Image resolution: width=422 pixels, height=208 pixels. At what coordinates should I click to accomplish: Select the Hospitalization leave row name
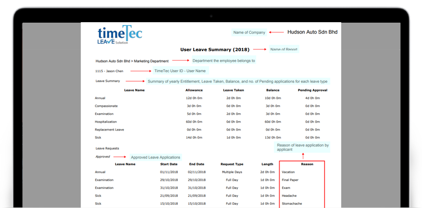(x=106, y=122)
